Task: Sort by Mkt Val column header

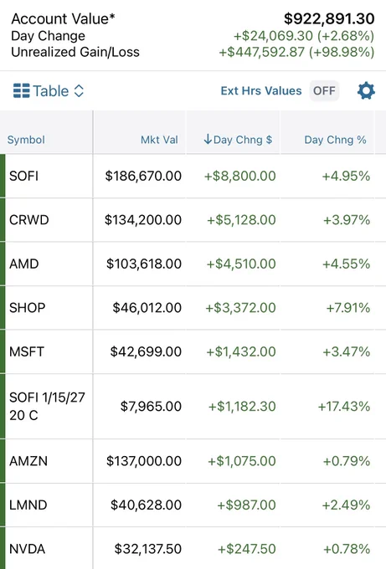Action: tap(159, 140)
